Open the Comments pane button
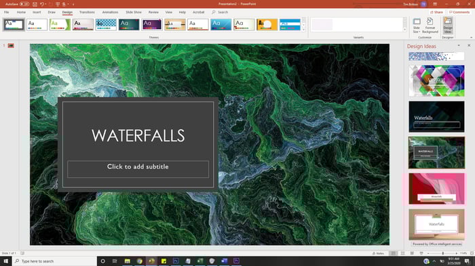The height and width of the screenshot is (266, 475). (459, 12)
